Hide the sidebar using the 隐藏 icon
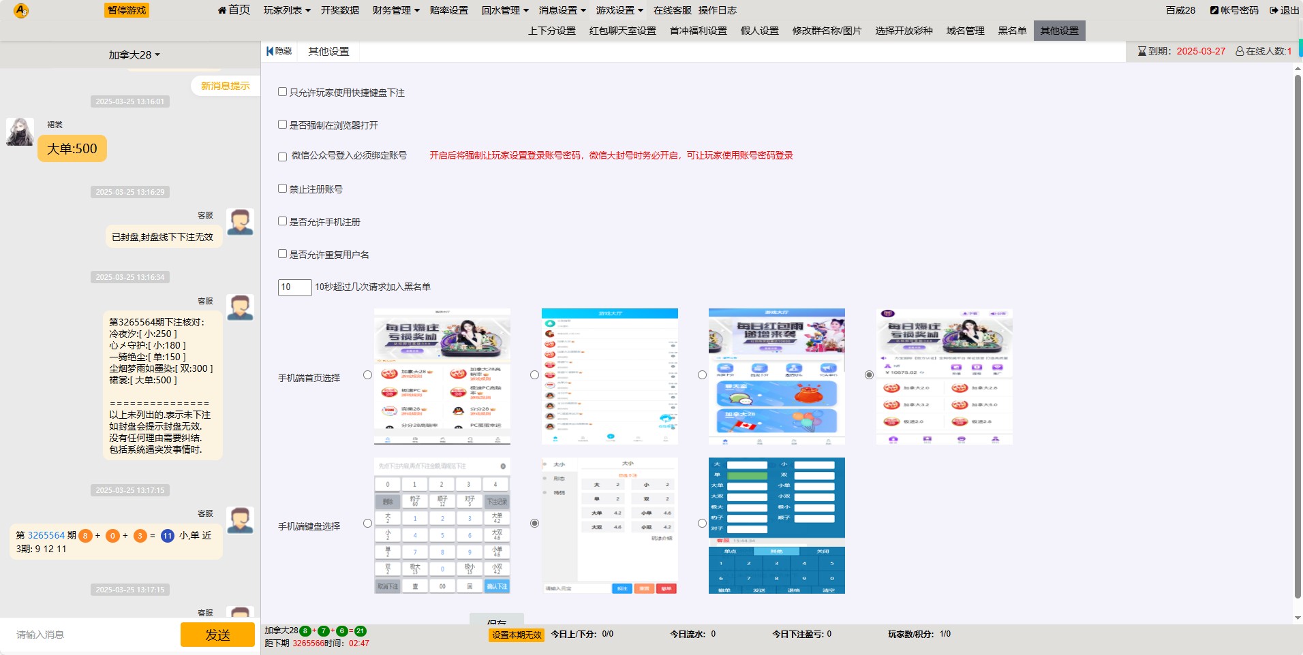1303x655 pixels. coord(270,51)
